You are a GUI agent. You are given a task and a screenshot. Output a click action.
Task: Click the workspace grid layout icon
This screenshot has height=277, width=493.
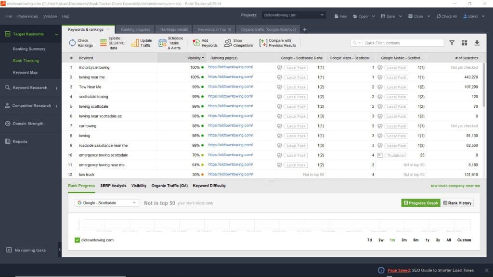pos(465,43)
